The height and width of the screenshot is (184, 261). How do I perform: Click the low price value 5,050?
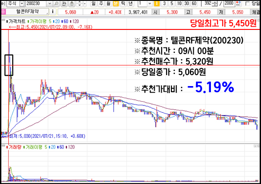point(238,12)
